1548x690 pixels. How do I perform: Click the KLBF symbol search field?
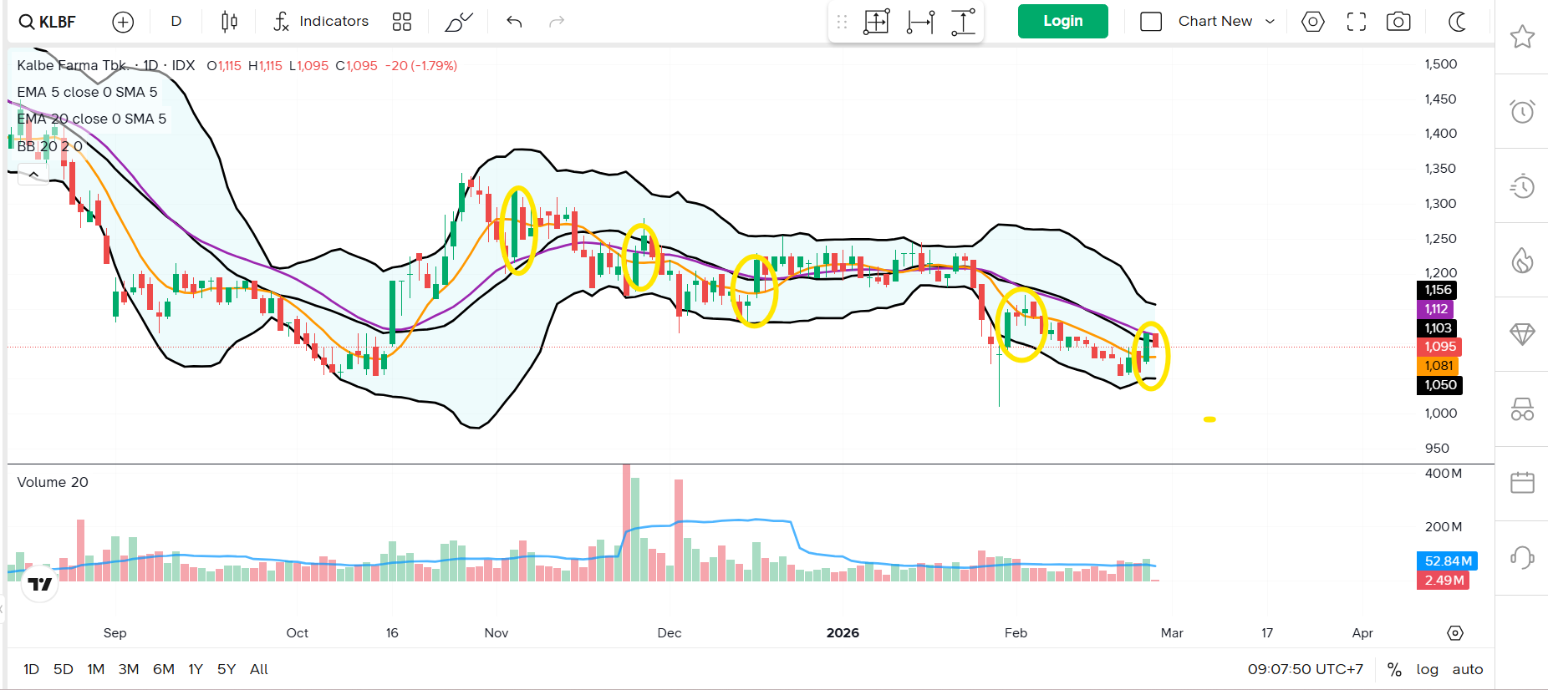click(x=48, y=22)
